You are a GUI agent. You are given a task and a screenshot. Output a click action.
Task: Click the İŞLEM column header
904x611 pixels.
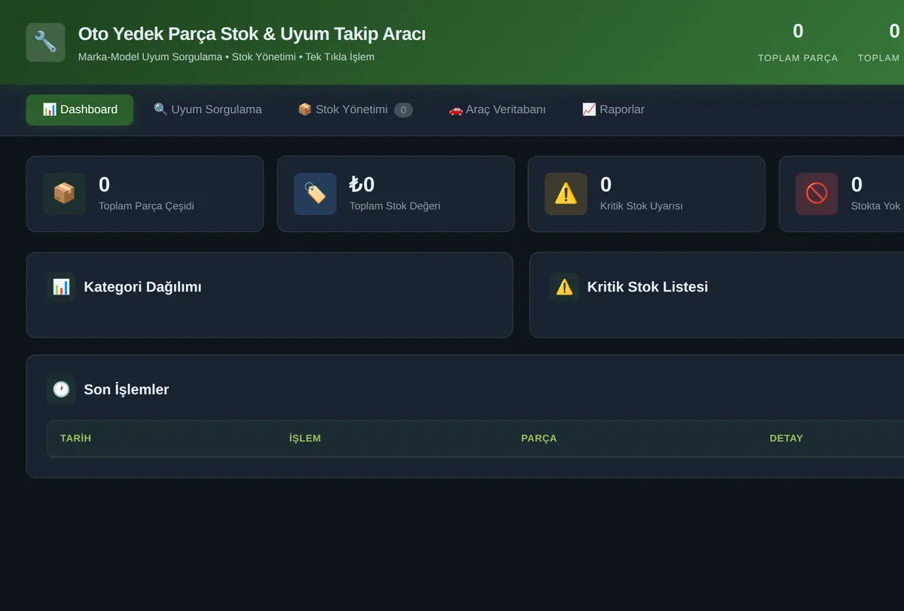(305, 438)
